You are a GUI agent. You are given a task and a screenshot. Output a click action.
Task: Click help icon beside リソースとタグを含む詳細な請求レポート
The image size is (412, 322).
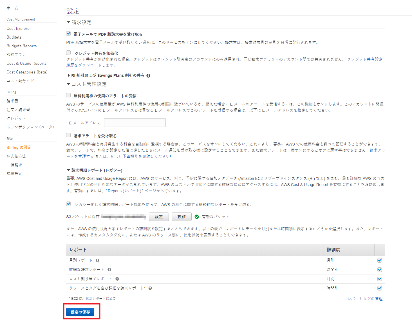(x=150, y=288)
